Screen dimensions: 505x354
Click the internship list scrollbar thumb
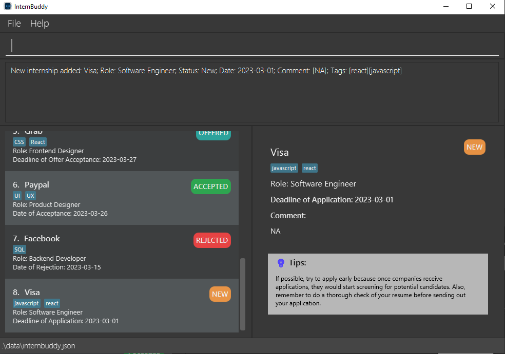(243, 294)
